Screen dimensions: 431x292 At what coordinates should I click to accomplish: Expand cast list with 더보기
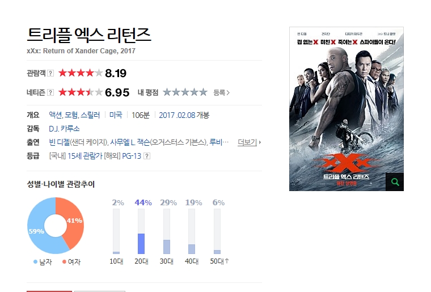pos(250,142)
